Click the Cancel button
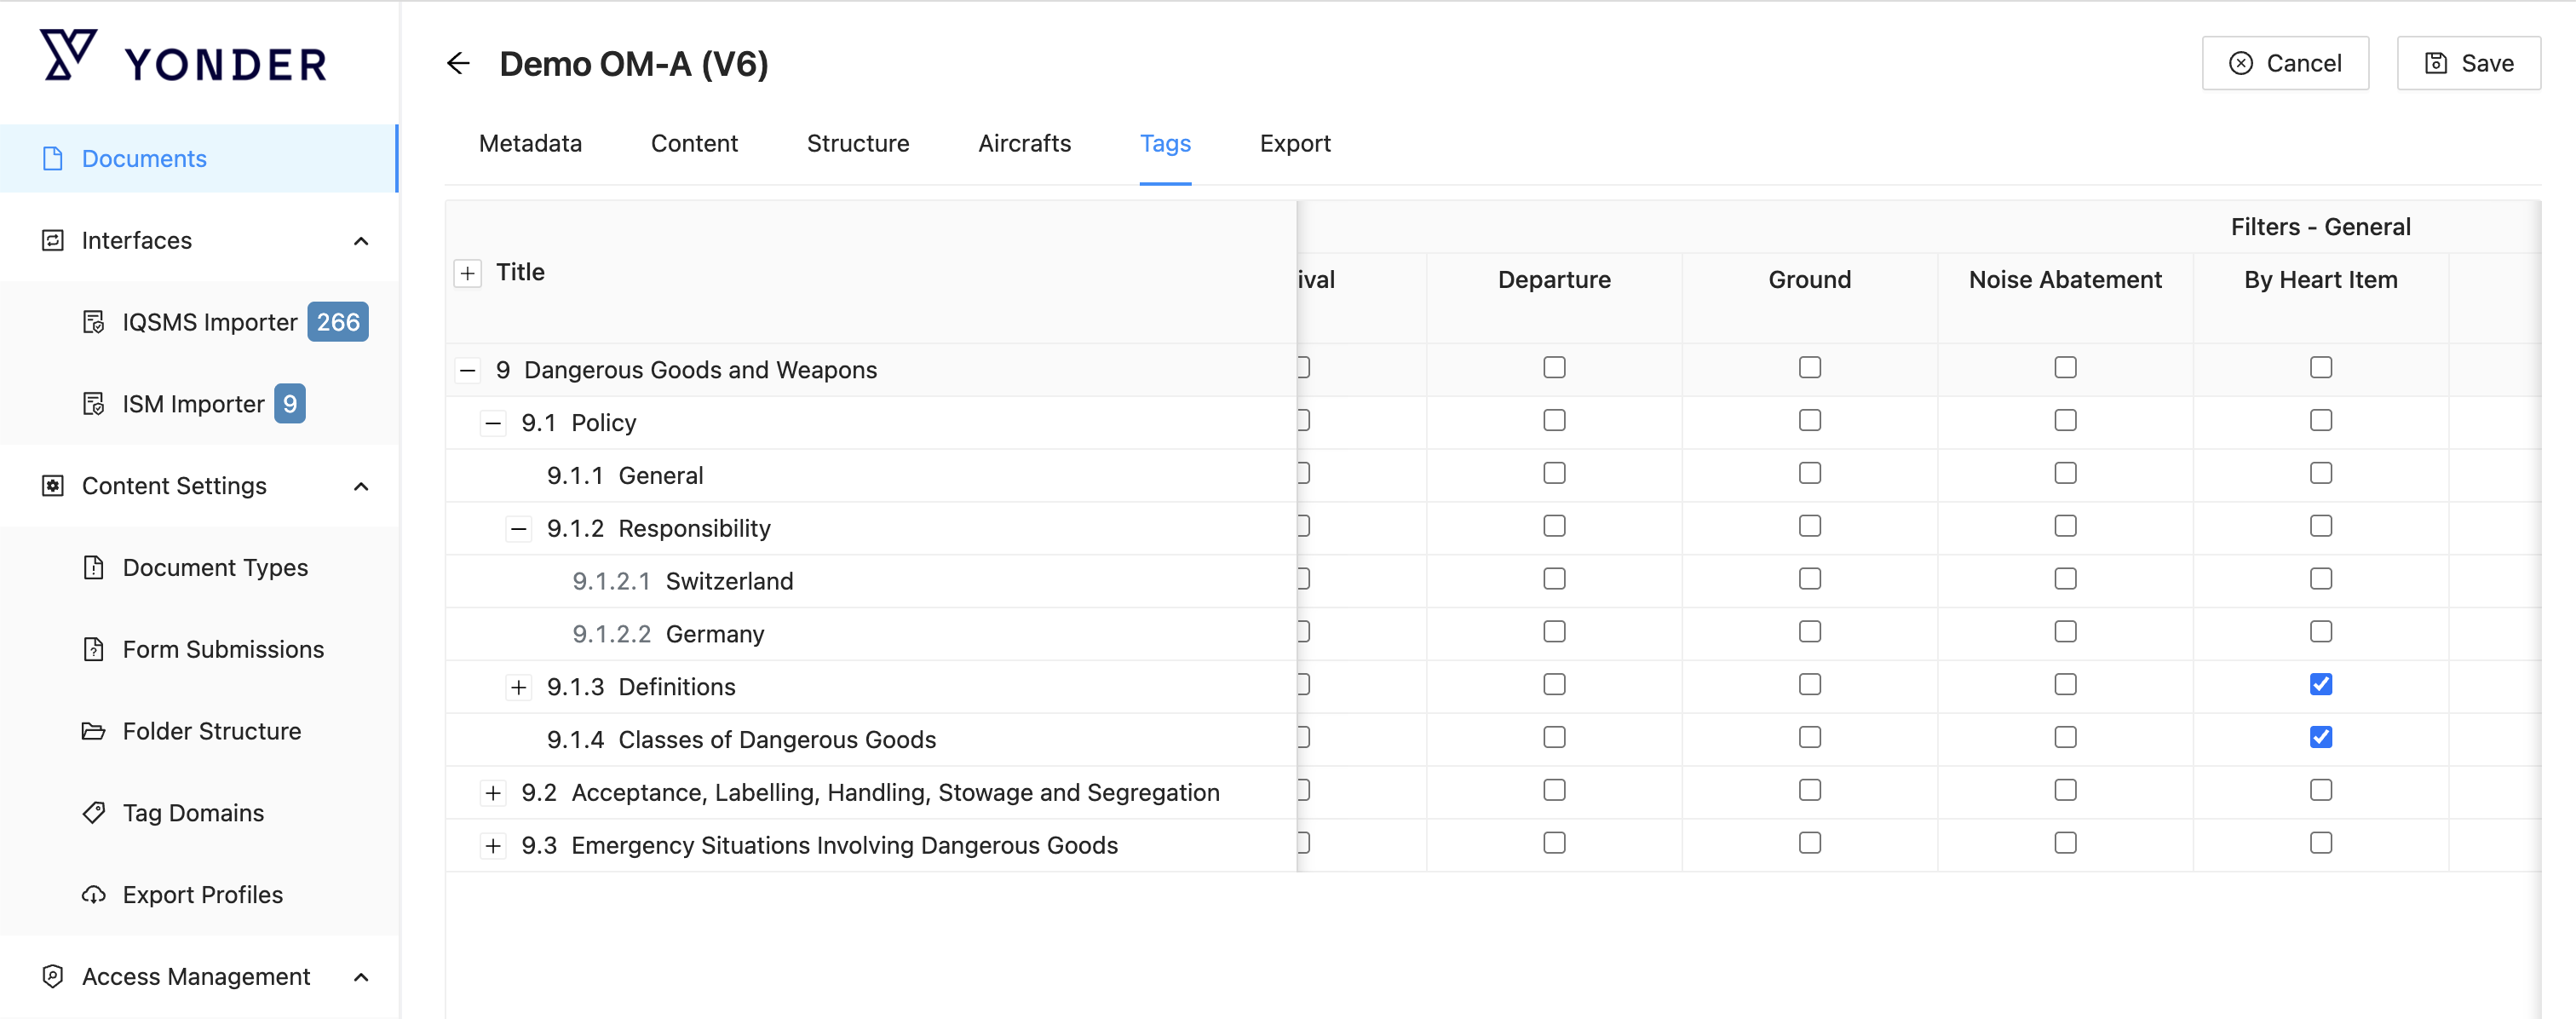Screen dimensions: 2576x1019 point(2284,64)
